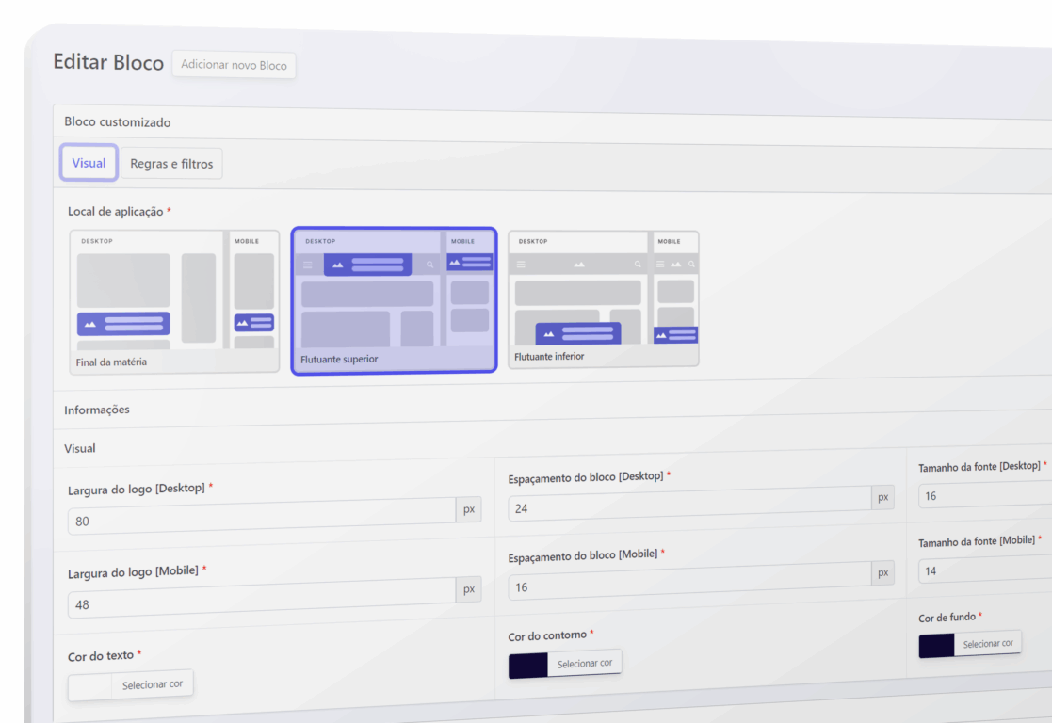Click the Espaçamento do bloco [Desktop] label
This screenshot has height=723, width=1052.
(586, 477)
